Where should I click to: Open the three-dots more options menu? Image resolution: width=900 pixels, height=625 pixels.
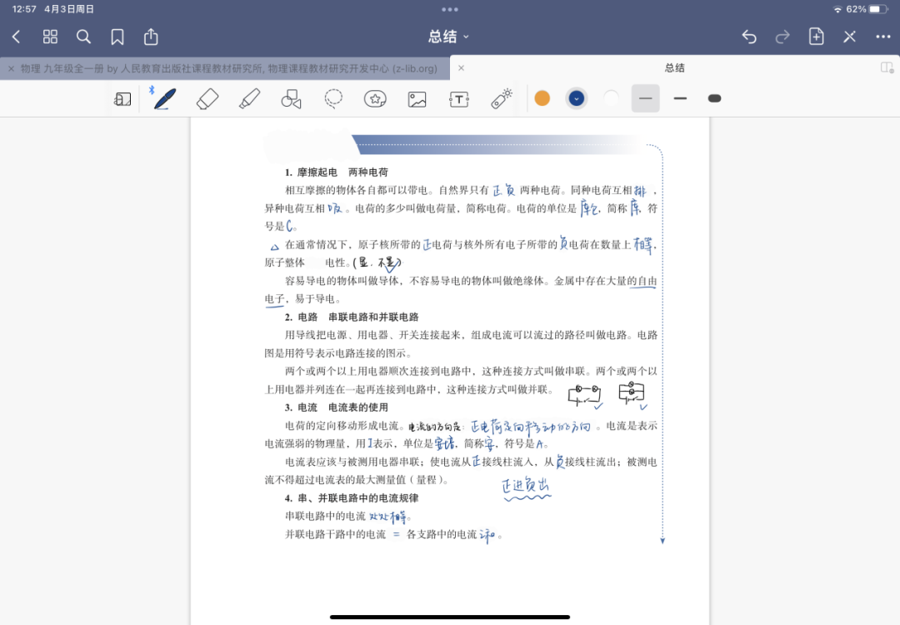tap(883, 37)
